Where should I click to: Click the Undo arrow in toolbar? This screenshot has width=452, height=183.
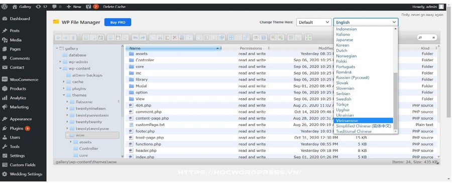coord(135,37)
